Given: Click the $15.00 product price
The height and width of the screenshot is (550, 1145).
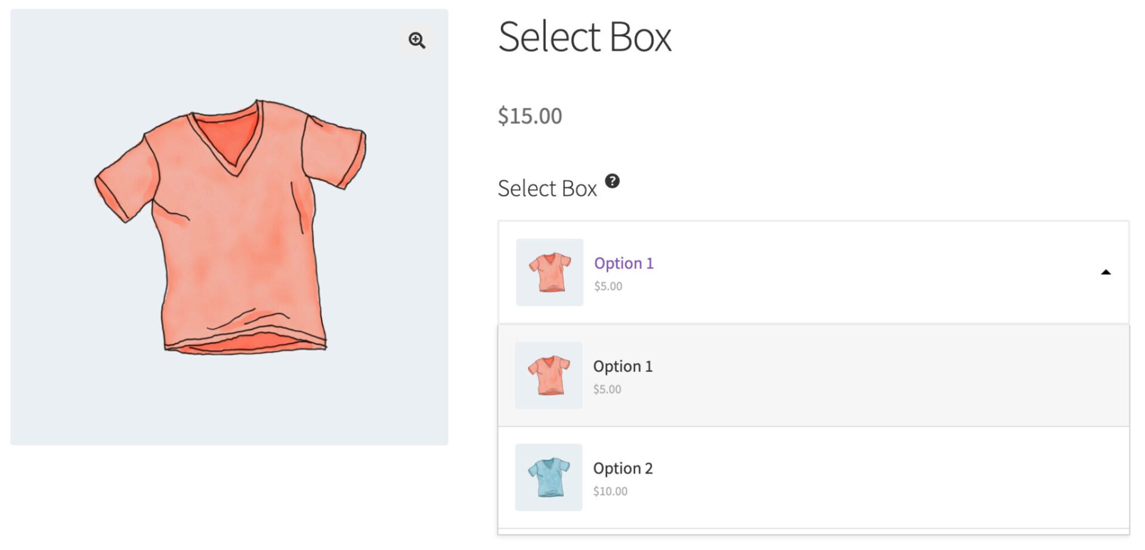Looking at the screenshot, I should tap(530, 116).
